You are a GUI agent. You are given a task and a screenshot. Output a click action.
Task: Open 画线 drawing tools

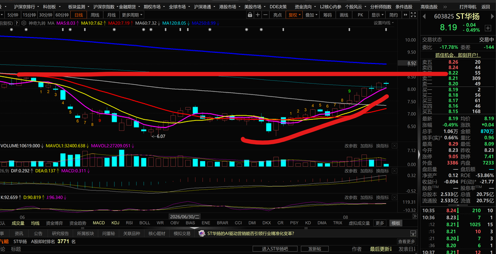click(x=344, y=15)
